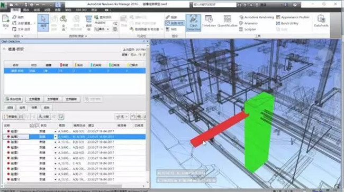
Task: Open the Unhide All Objects dropdown
Action: tap(162, 29)
